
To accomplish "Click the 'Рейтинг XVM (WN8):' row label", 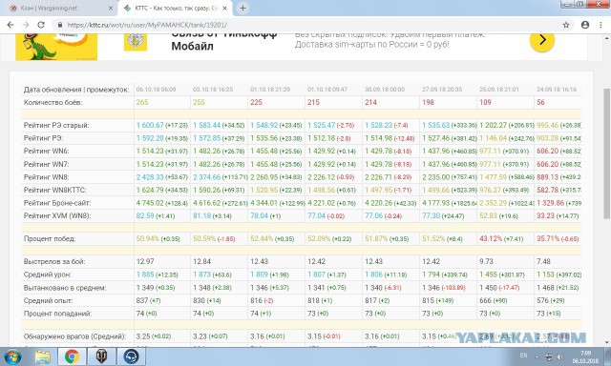I will pos(57,215).
